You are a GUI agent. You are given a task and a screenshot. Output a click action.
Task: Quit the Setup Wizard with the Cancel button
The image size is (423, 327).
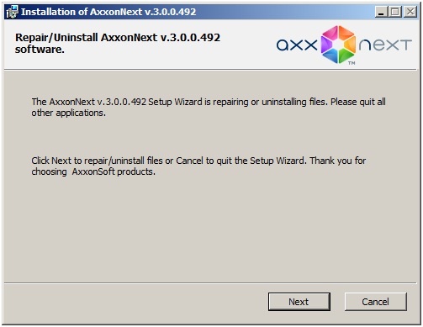(x=375, y=302)
